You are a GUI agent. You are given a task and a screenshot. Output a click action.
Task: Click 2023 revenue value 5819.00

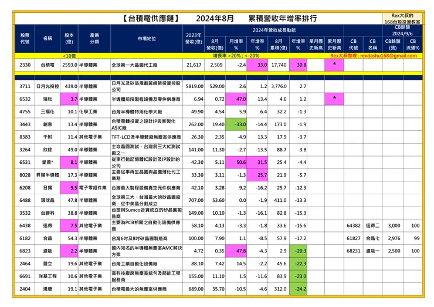point(194,86)
